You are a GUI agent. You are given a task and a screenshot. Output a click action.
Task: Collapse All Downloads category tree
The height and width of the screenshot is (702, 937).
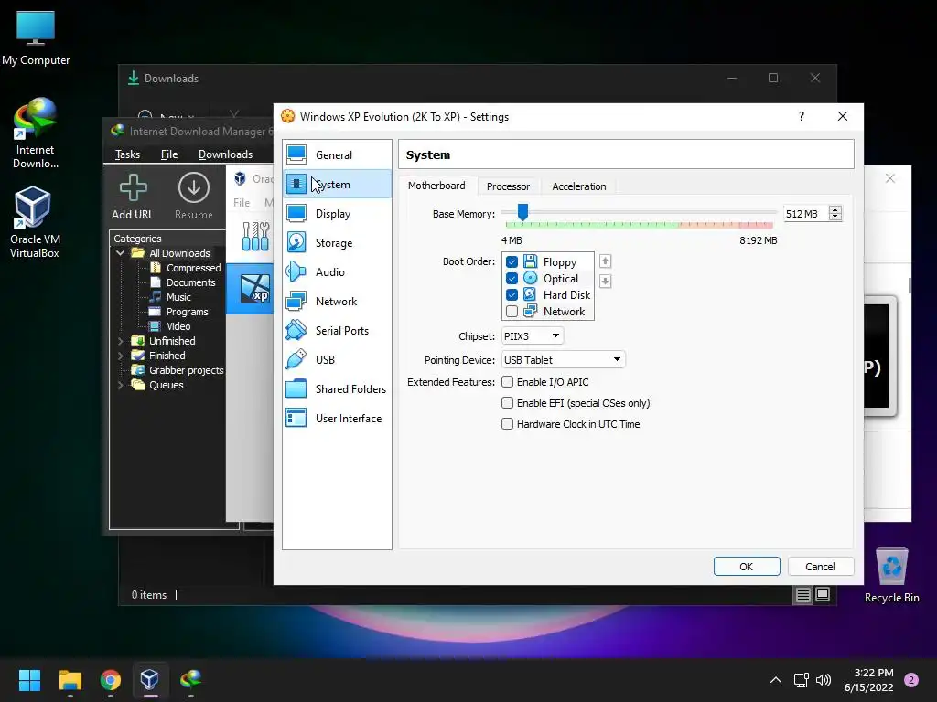(120, 253)
